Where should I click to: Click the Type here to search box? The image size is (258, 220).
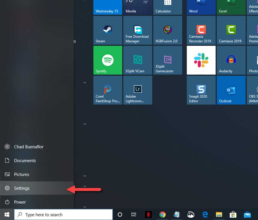tap(63, 215)
